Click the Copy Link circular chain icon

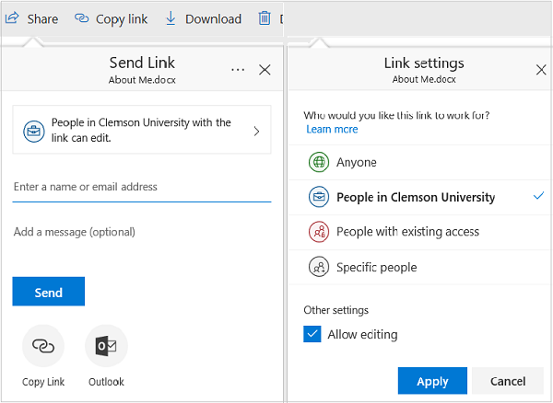click(43, 346)
